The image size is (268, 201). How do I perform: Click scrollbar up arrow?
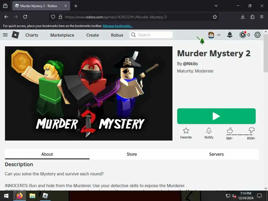click(x=266, y=32)
